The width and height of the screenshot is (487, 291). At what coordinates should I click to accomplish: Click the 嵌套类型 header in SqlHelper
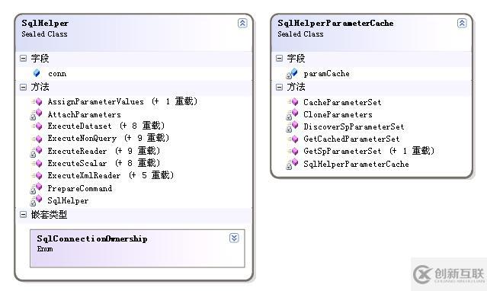49,214
